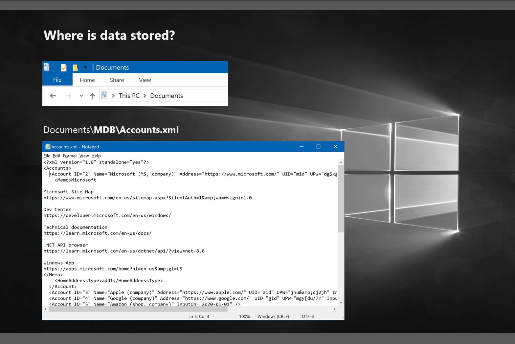Open the Notepad File menu
Image resolution: width=515 pixels, height=344 pixels.
pyautogui.click(x=47, y=156)
